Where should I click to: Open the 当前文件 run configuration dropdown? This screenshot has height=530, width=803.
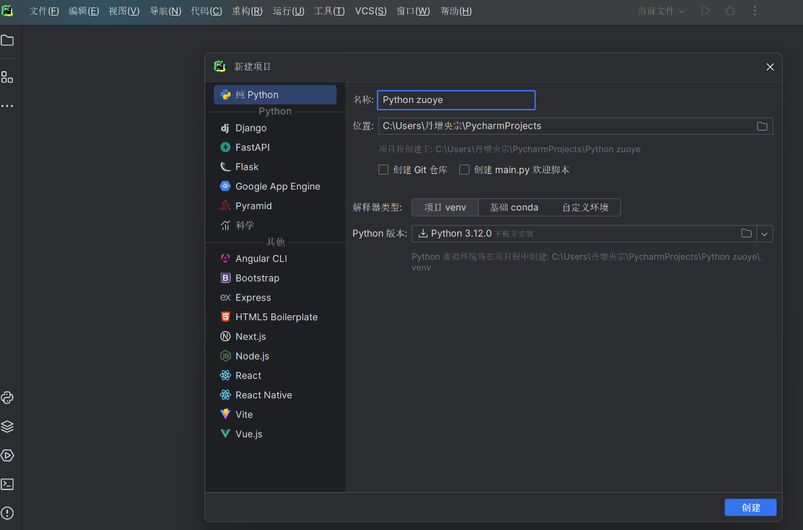tap(661, 11)
